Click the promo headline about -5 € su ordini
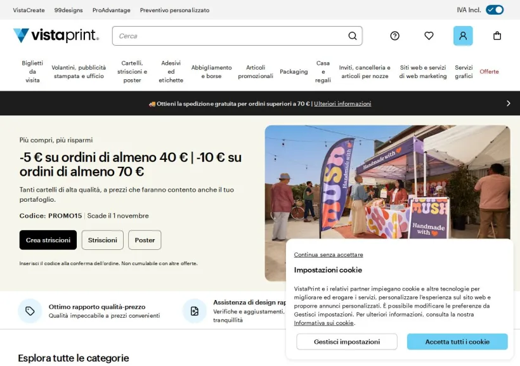The image size is (520, 366). [x=131, y=164]
